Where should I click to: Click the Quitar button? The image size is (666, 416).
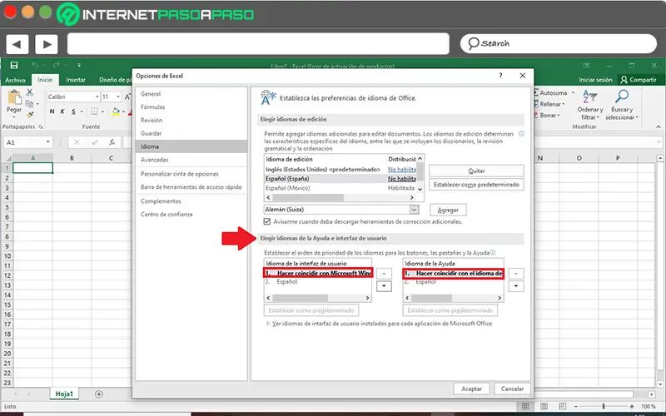(x=476, y=171)
